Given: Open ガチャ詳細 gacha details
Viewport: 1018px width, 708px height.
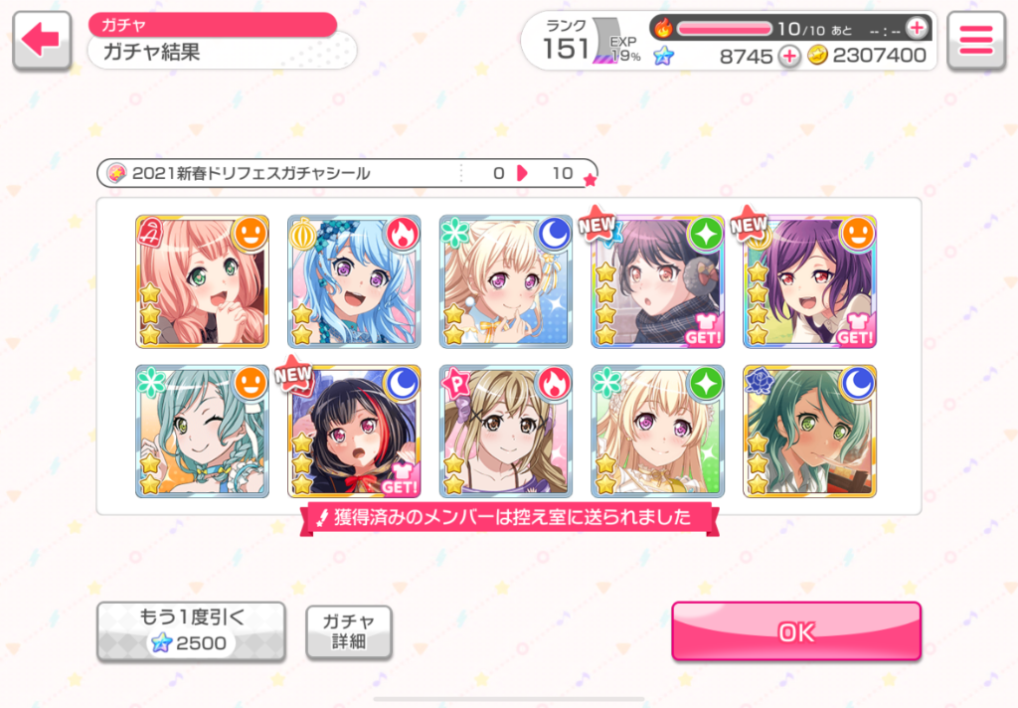Looking at the screenshot, I should (349, 632).
